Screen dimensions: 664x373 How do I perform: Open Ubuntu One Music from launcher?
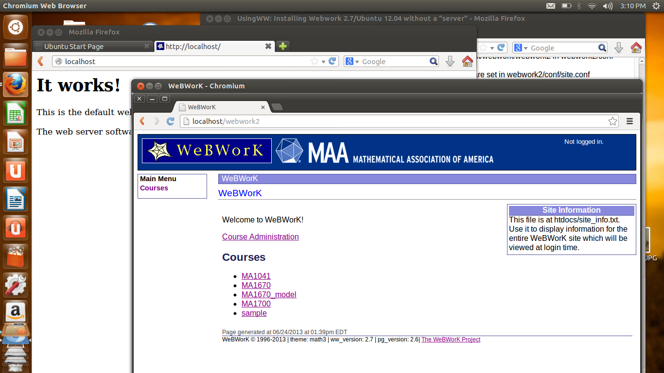16,228
